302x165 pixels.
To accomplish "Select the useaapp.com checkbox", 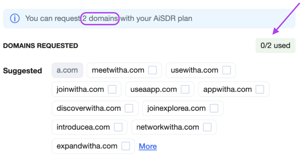I will (185, 89).
